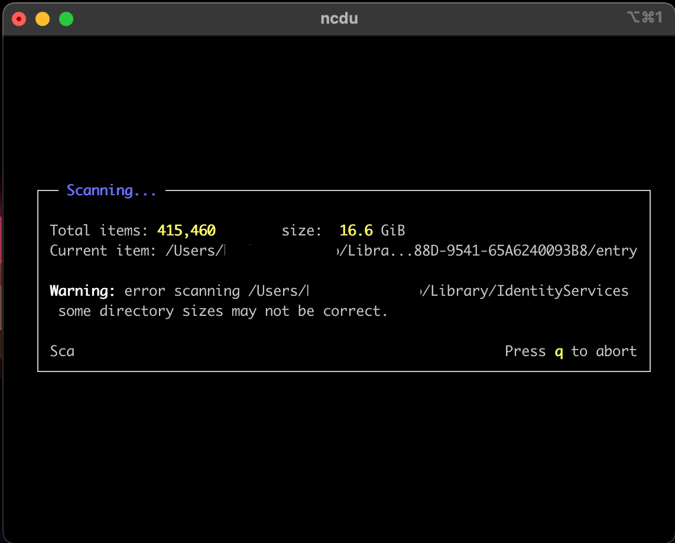The width and height of the screenshot is (675, 543).
Task: Select the ncdu terminal tab title
Action: click(339, 18)
